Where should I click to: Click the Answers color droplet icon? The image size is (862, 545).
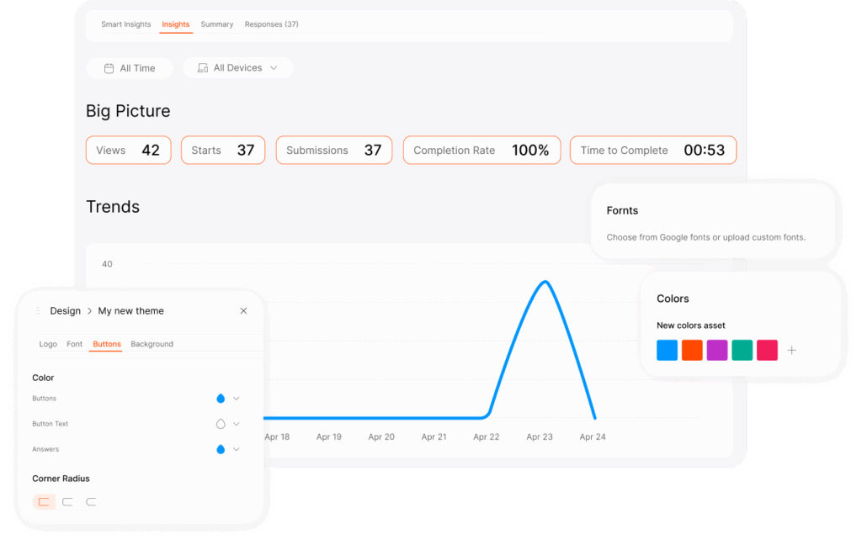(221, 449)
